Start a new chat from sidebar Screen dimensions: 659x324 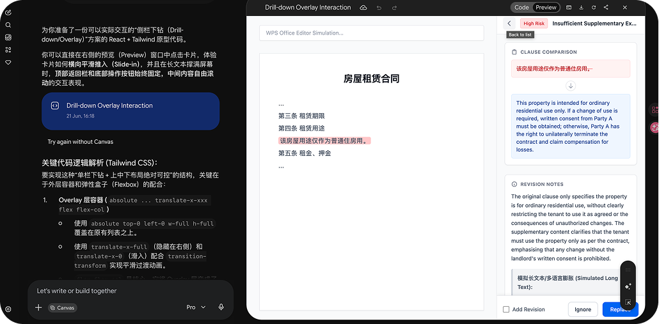pyautogui.click(x=8, y=13)
